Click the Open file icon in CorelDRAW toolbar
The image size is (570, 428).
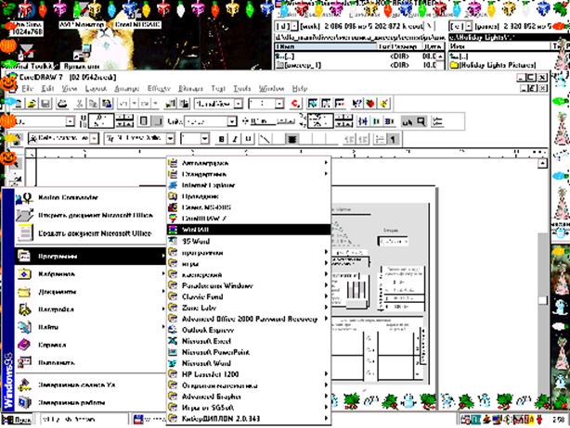click(32, 104)
